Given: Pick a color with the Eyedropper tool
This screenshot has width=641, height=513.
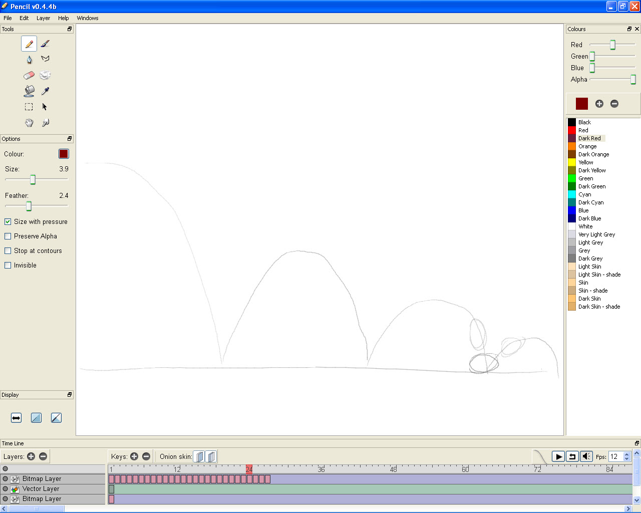Looking at the screenshot, I should (x=45, y=91).
